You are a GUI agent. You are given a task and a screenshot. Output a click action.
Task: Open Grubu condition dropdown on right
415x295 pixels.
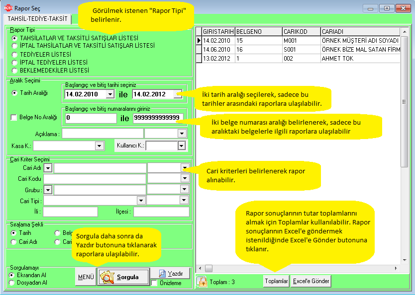pyautogui.click(x=184, y=189)
